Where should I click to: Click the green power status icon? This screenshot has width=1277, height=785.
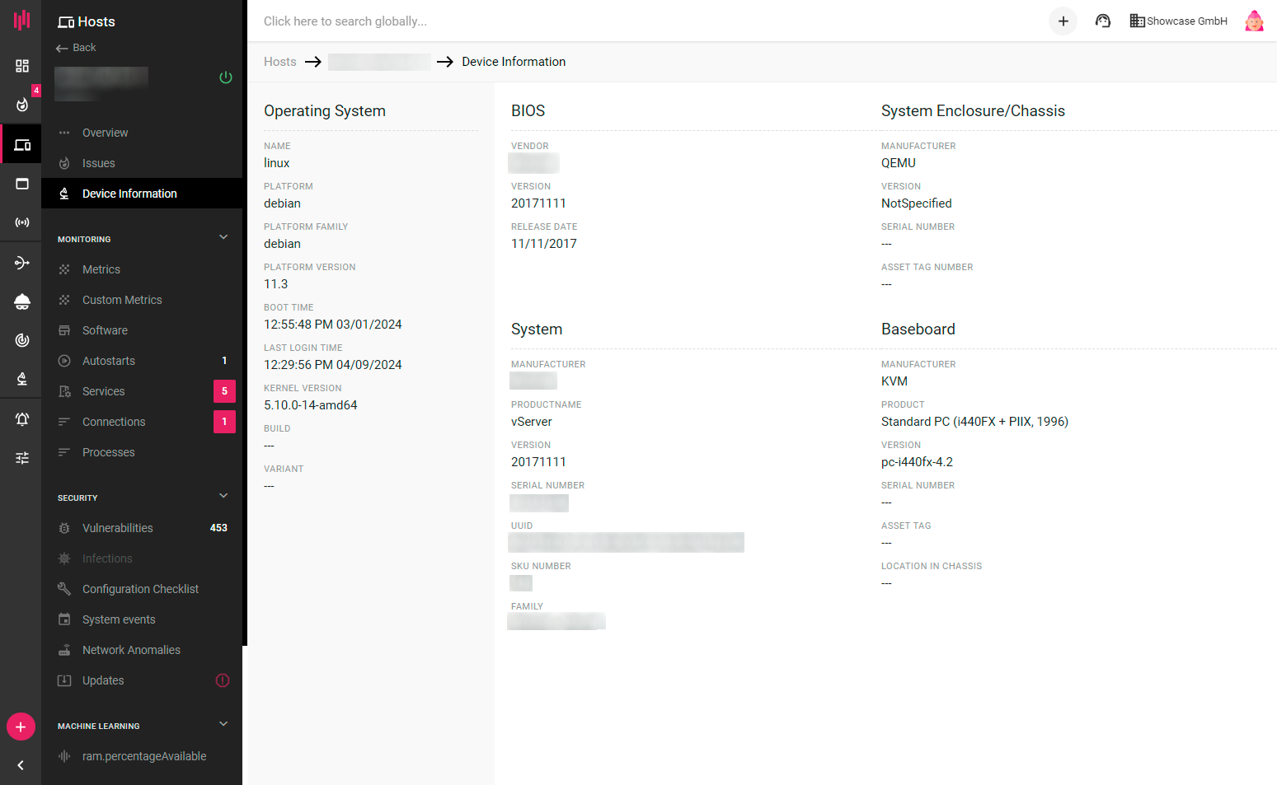(226, 77)
